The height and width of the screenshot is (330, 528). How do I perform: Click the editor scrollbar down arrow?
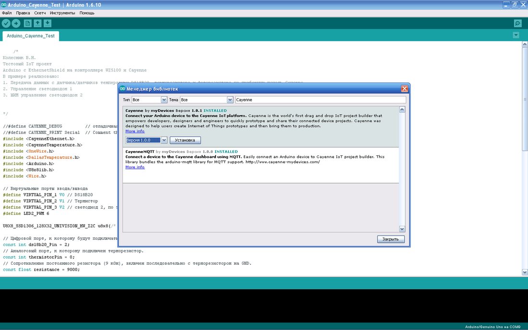coord(525,272)
